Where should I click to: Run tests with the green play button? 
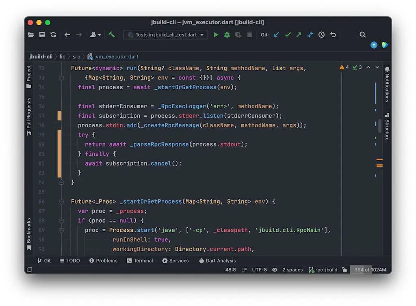tap(216, 35)
